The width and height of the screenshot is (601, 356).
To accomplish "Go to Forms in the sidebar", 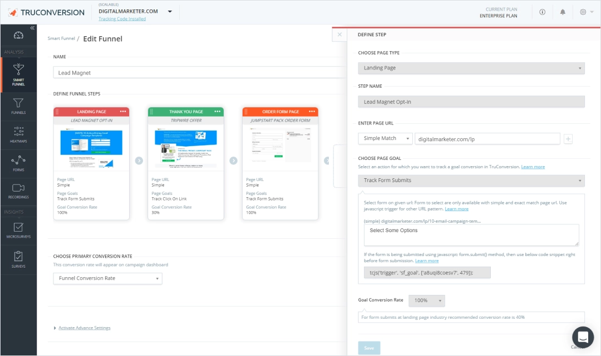I will point(18,163).
